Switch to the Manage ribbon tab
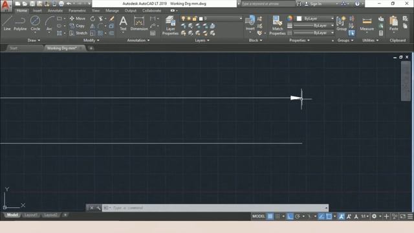The width and height of the screenshot is (414, 233). (112, 10)
